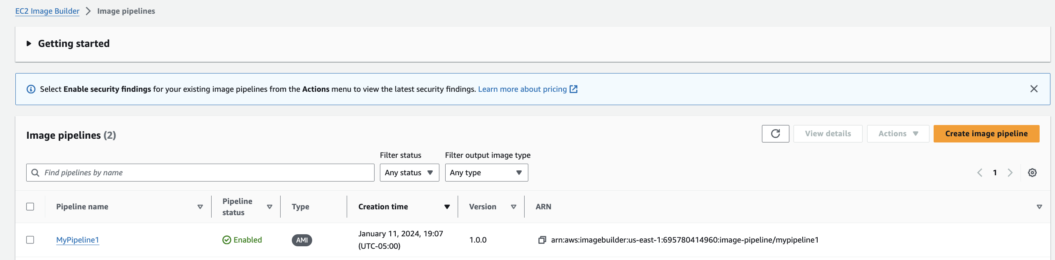Image resolution: width=1055 pixels, height=260 pixels.
Task: Copy the MyPipeline1 ARN with copy icon
Action: coord(542,240)
